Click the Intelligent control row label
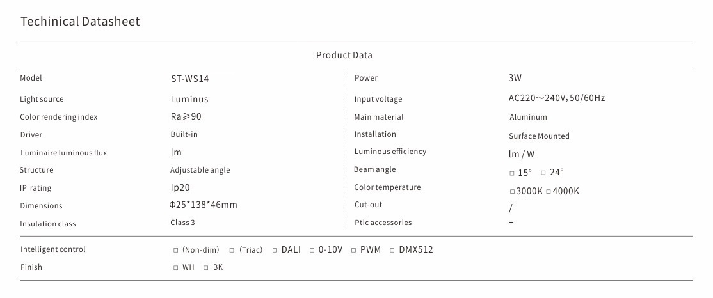The image size is (713, 298). [x=52, y=249]
